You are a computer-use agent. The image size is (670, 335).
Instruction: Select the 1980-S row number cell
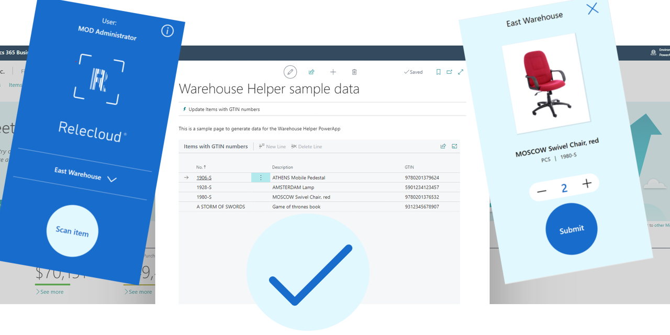(204, 197)
